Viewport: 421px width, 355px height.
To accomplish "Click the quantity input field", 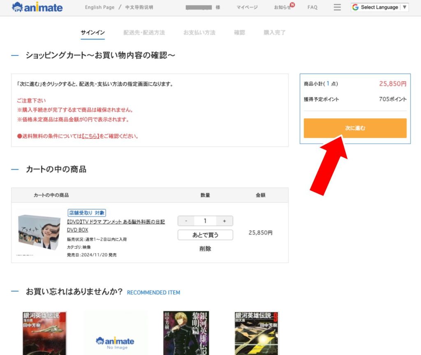I will 205,221.
